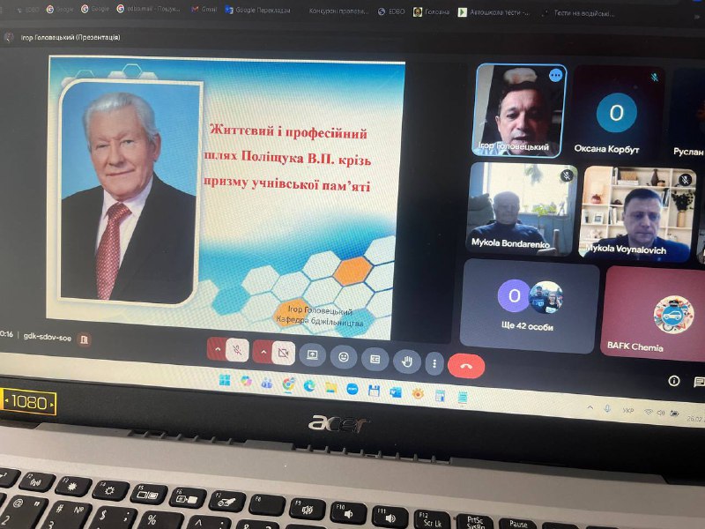
Task: Open options on Ігор Головецький's video tile
Action: [x=555, y=76]
